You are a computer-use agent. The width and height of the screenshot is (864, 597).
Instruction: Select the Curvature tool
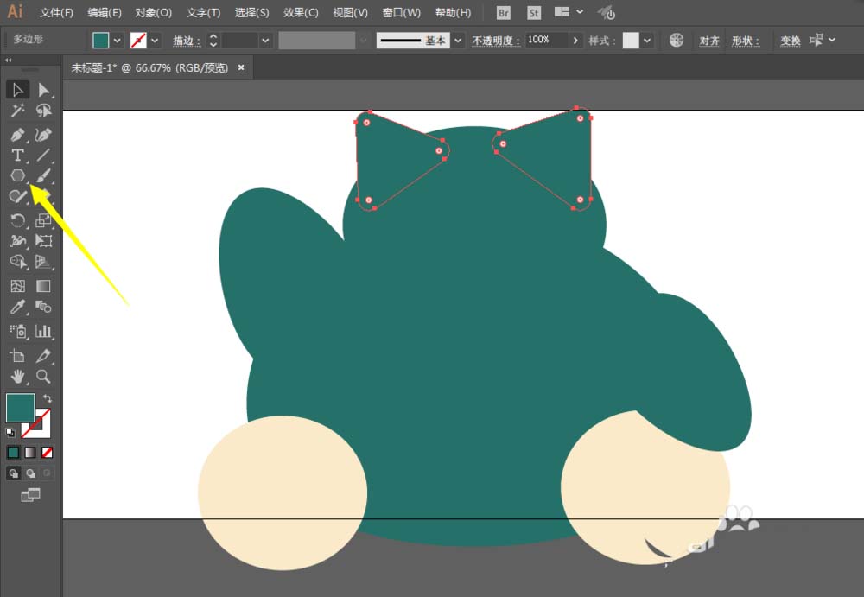[x=43, y=135]
